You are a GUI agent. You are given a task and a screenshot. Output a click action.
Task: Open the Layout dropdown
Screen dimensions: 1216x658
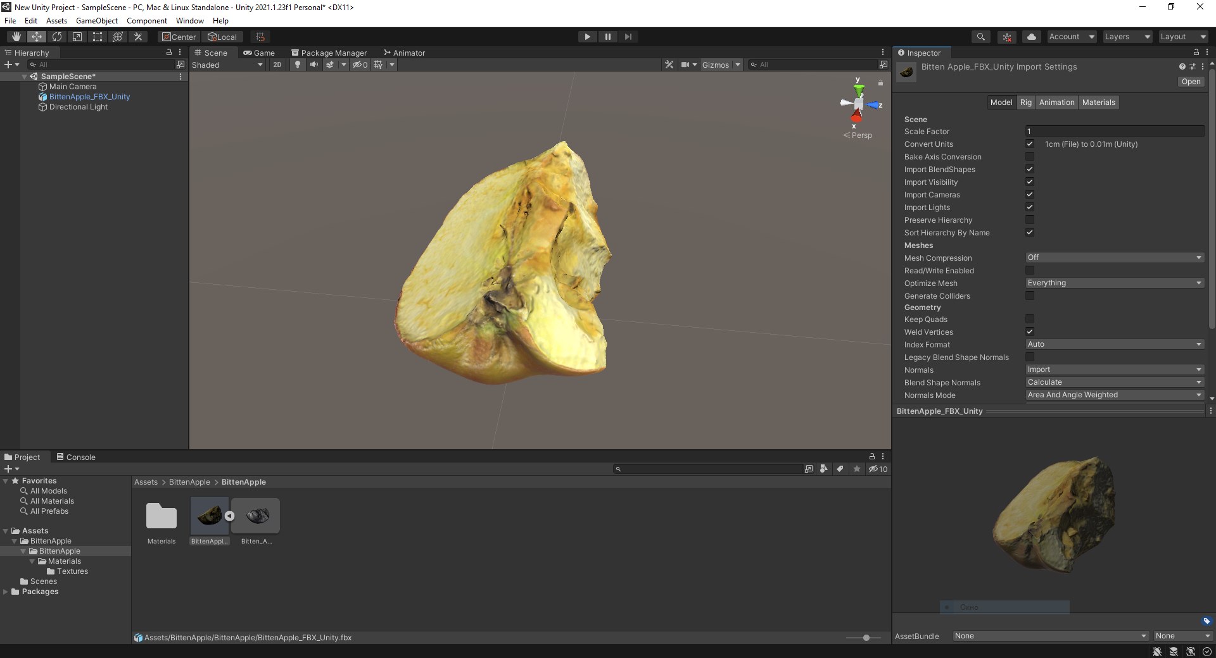point(1183,37)
